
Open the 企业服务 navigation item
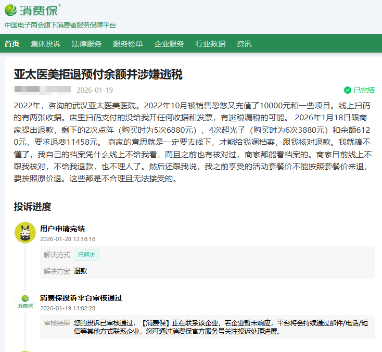click(169, 44)
